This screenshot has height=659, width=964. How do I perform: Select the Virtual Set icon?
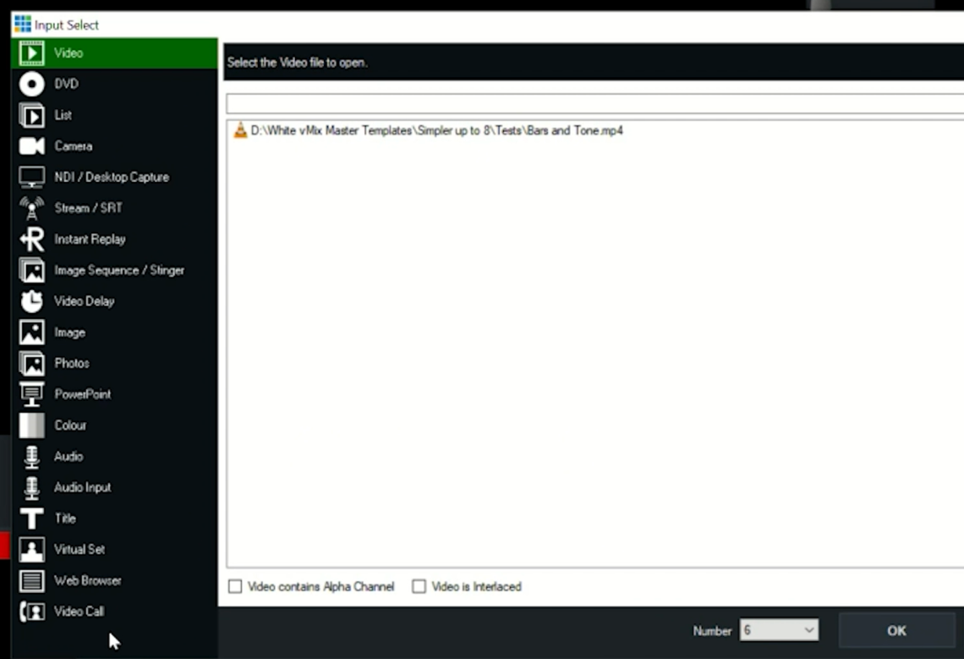coord(31,550)
